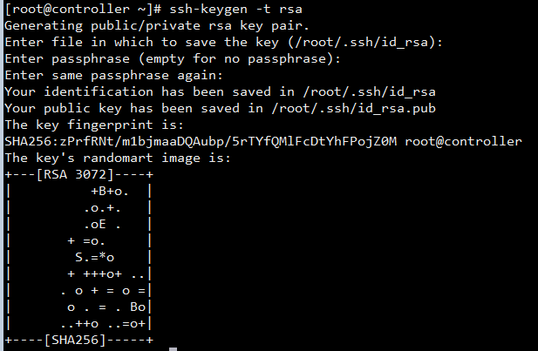Click the .oE . randomart row
Screen dimensions: 538x351
click(102, 224)
